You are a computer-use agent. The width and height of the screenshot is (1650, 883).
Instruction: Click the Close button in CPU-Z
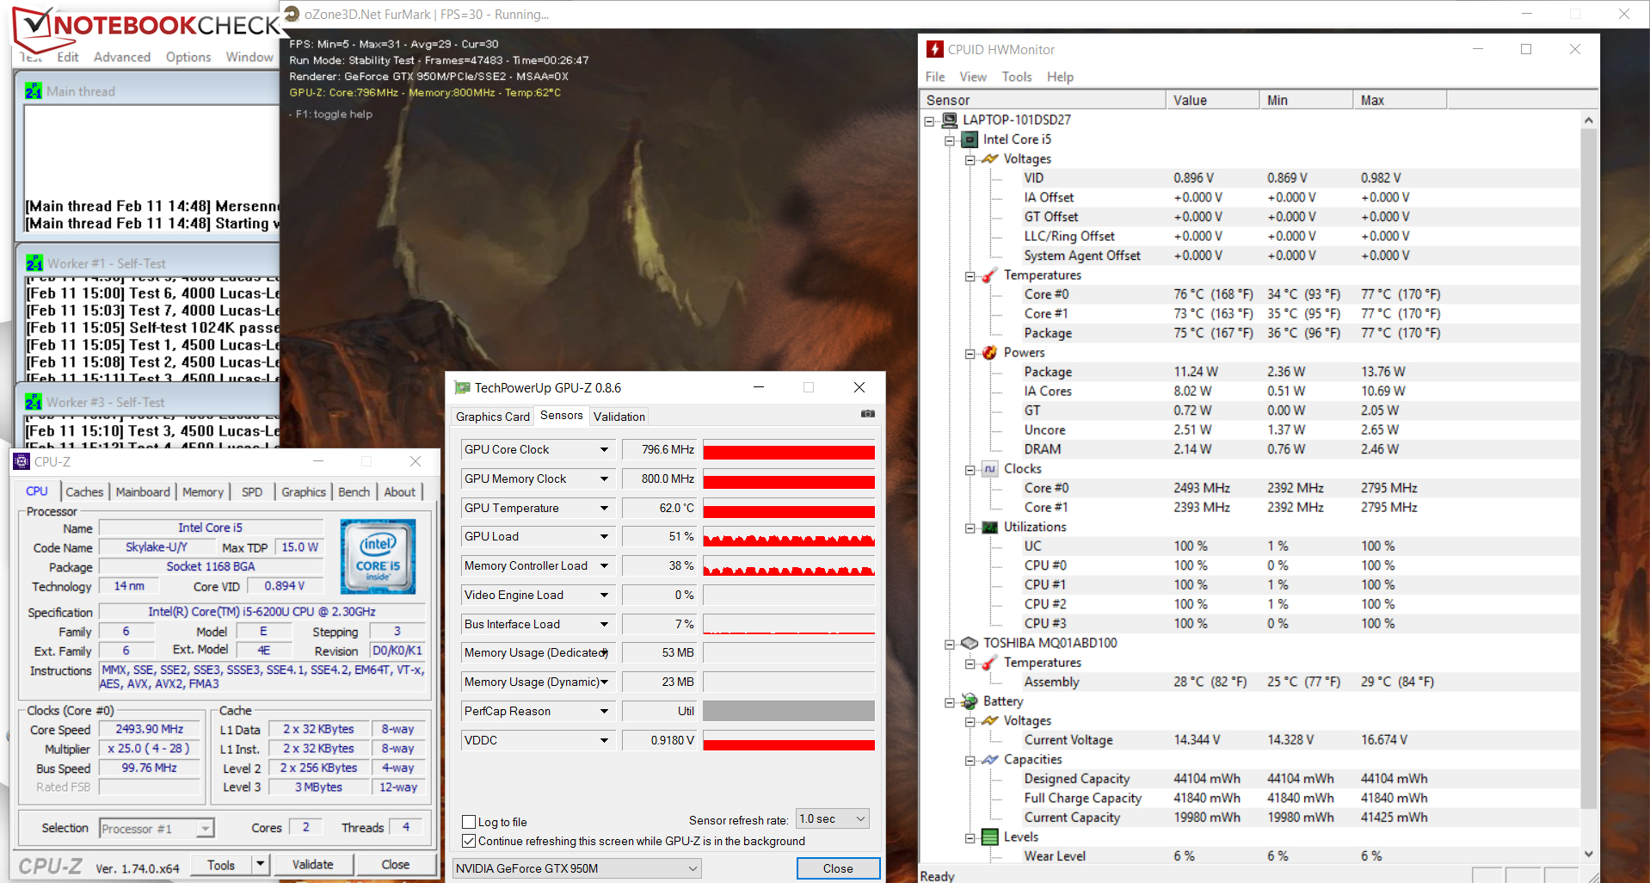pyautogui.click(x=396, y=864)
